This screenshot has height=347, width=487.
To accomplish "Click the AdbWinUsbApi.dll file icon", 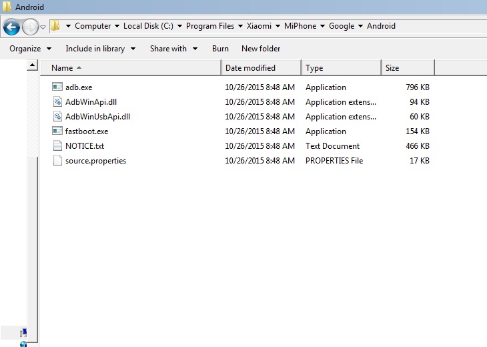I will point(57,116).
